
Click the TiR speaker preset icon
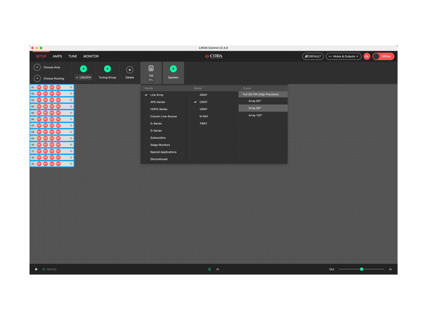point(151,69)
